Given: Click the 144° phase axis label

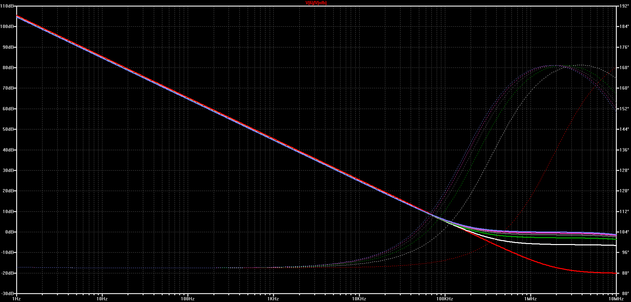Looking at the screenshot, I should click(624, 129).
